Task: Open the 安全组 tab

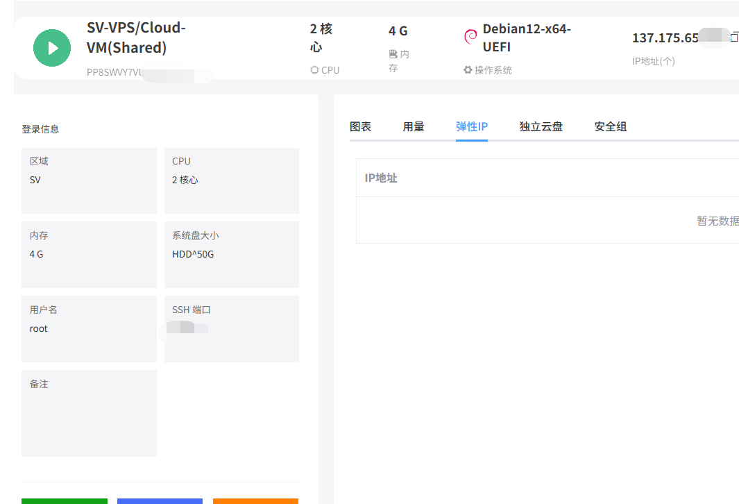Action: click(x=611, y=126)
